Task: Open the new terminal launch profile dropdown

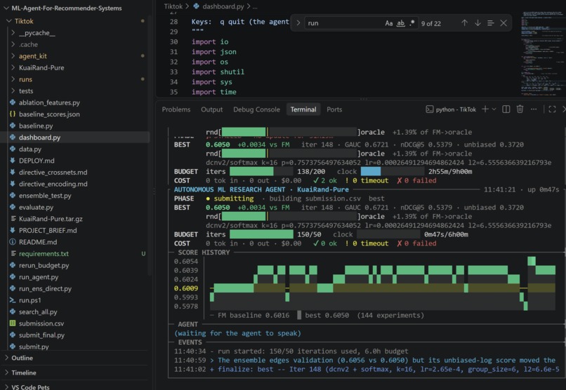Action: [x=494, y=109]
